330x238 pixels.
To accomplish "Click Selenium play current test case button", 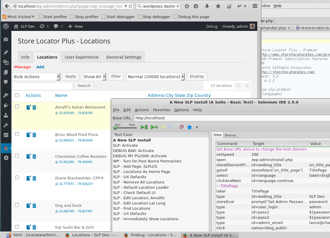I will pos(154,127).
